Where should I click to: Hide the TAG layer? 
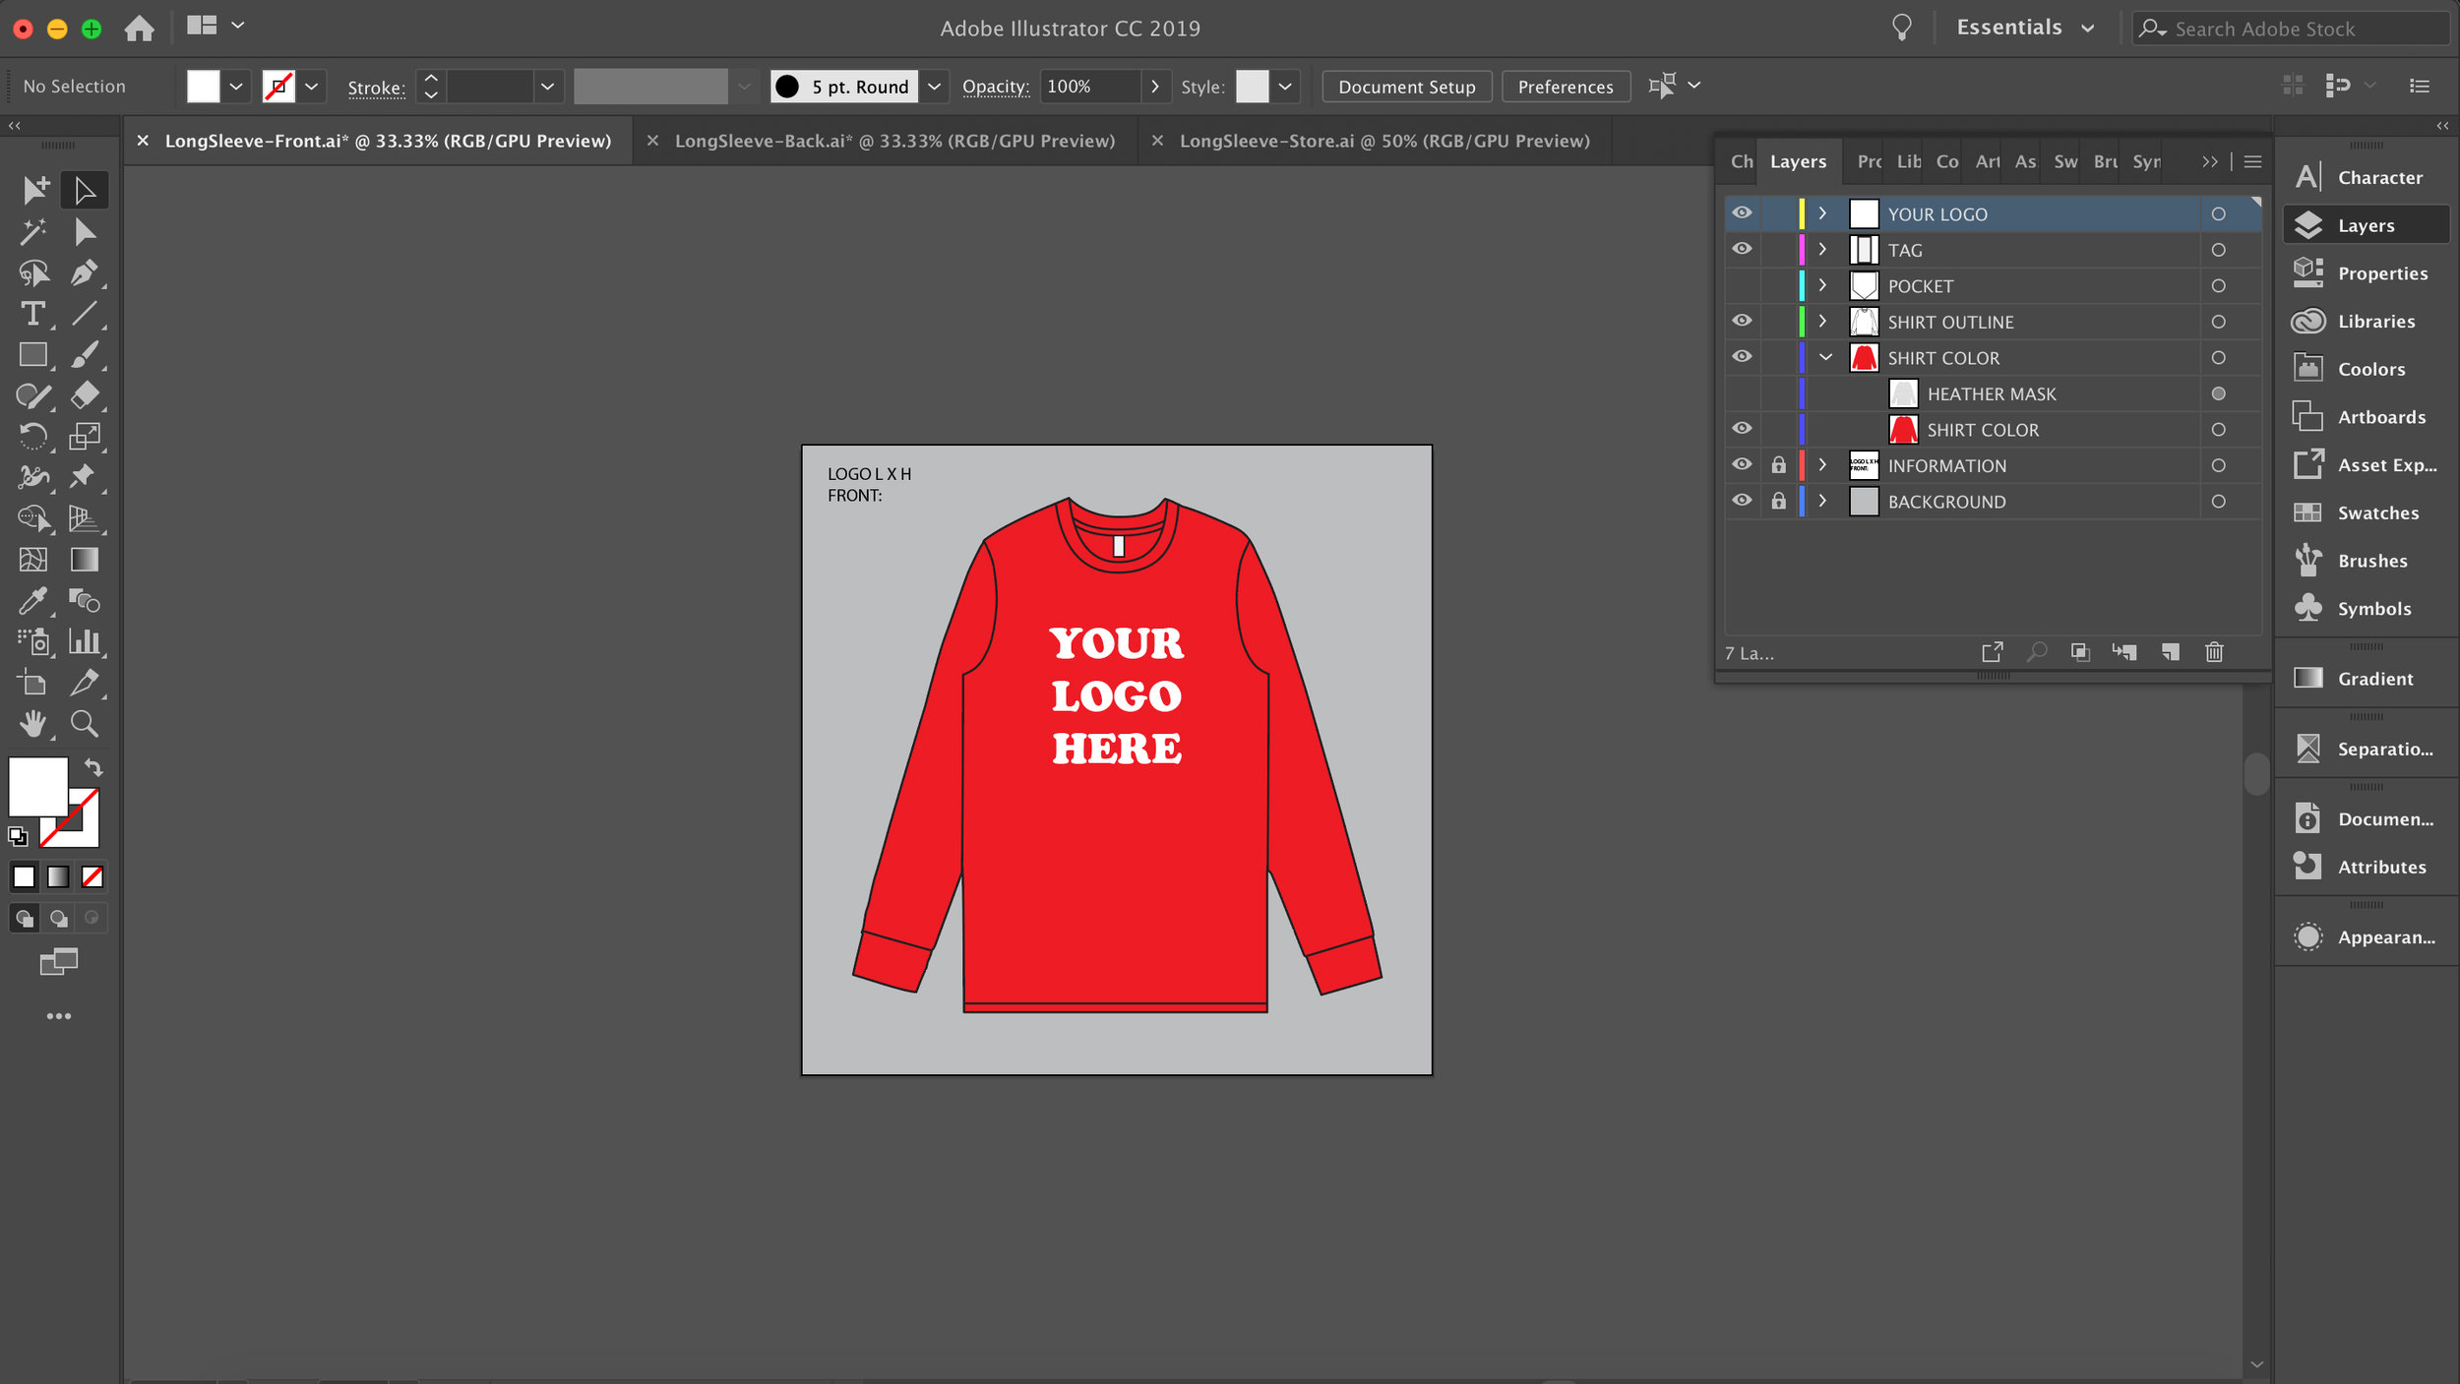click(x=1742, y=249)
